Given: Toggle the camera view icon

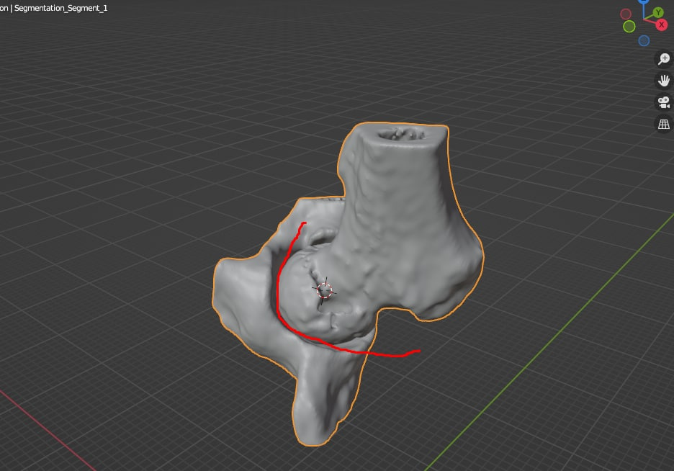Looking at the screenshot, I should coord(664,102).
